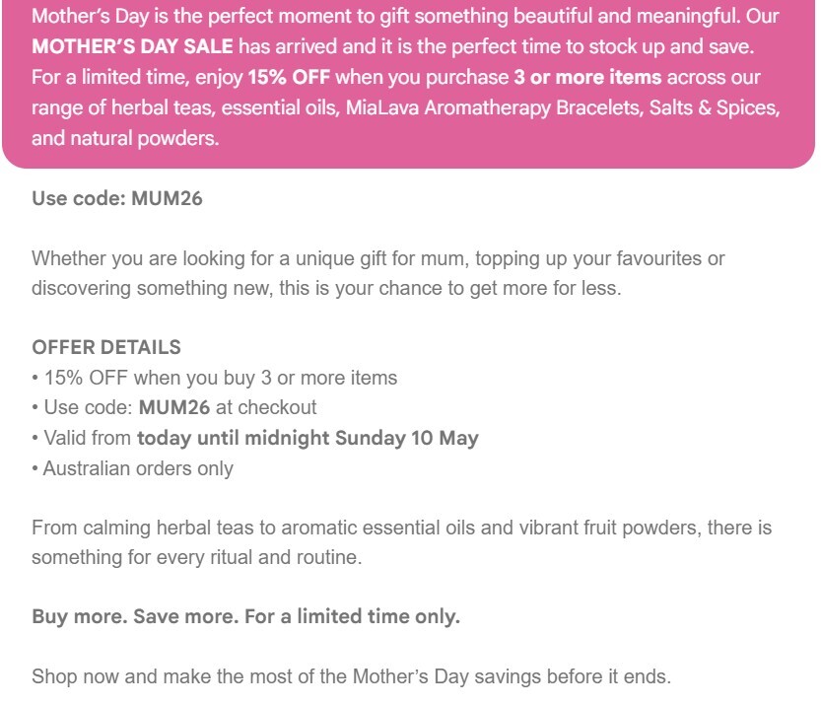This screenshot has width=821, height=706.
Task: Click "and natural powders." ending the banner
Action: point(125,139)
